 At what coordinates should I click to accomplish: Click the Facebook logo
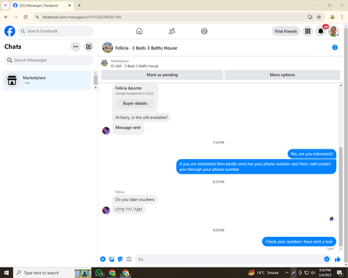[10, 31]
